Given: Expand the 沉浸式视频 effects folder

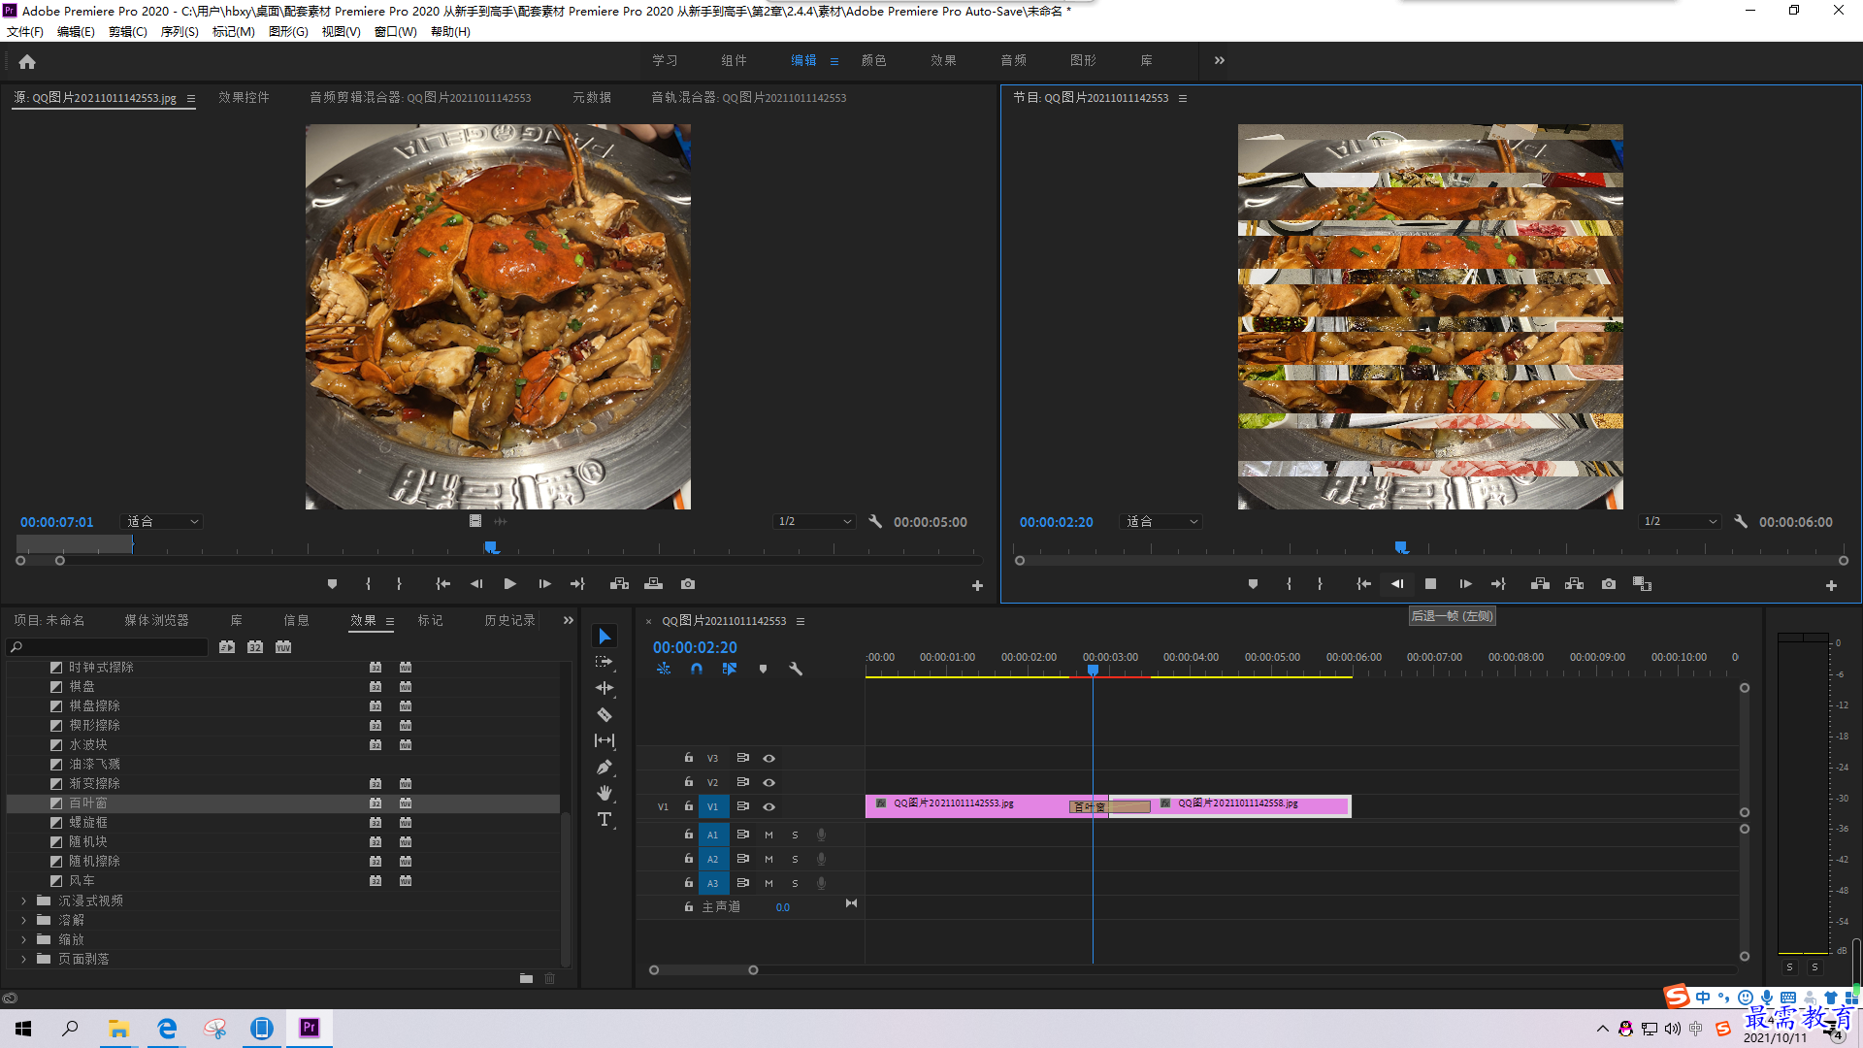Looking at the screenshot, I should click(24, 901).
